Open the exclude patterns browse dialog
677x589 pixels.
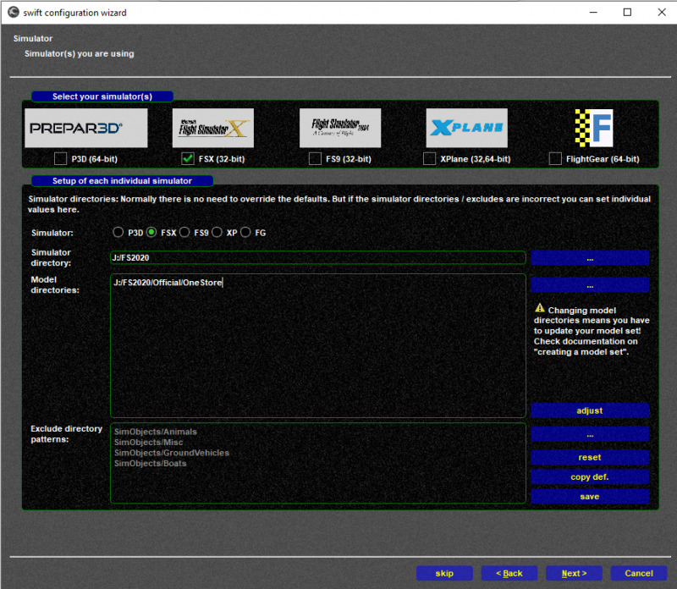click(590, 434)
